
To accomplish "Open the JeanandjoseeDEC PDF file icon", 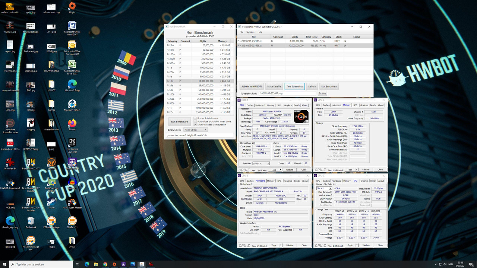I will point(10,144).
